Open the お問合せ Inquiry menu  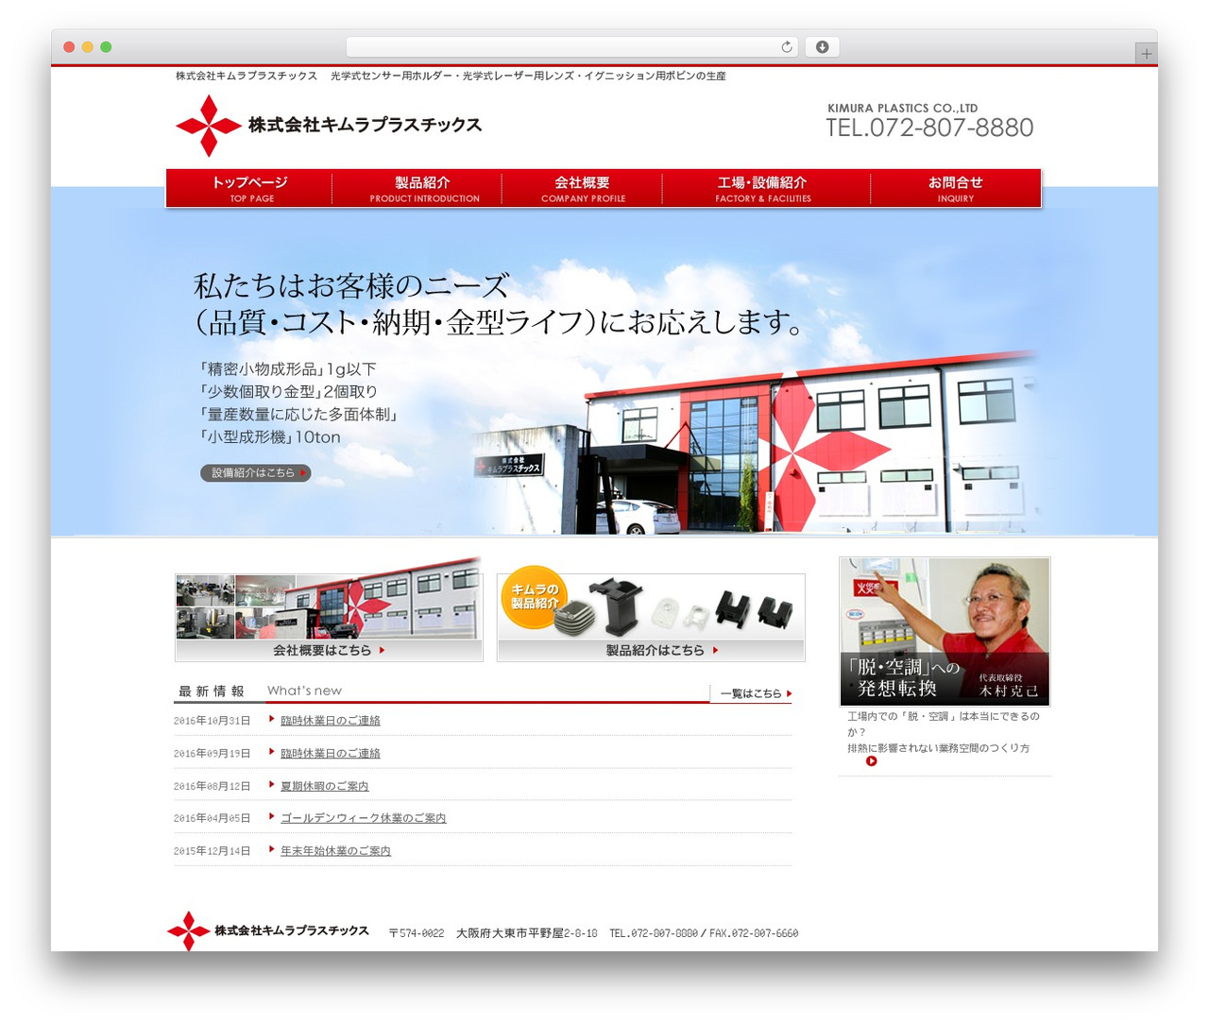(956, 188)
